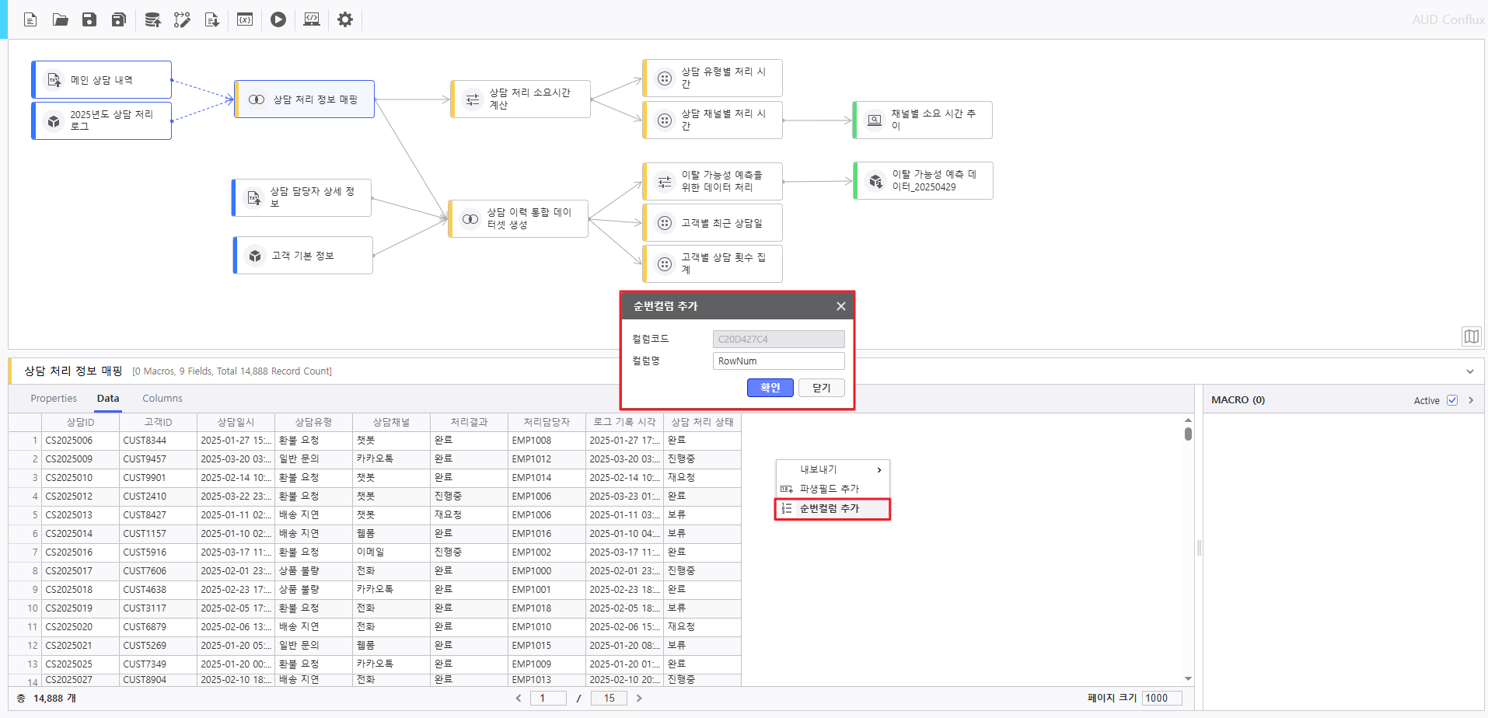Open a file with the folder icon

(60, 19)
